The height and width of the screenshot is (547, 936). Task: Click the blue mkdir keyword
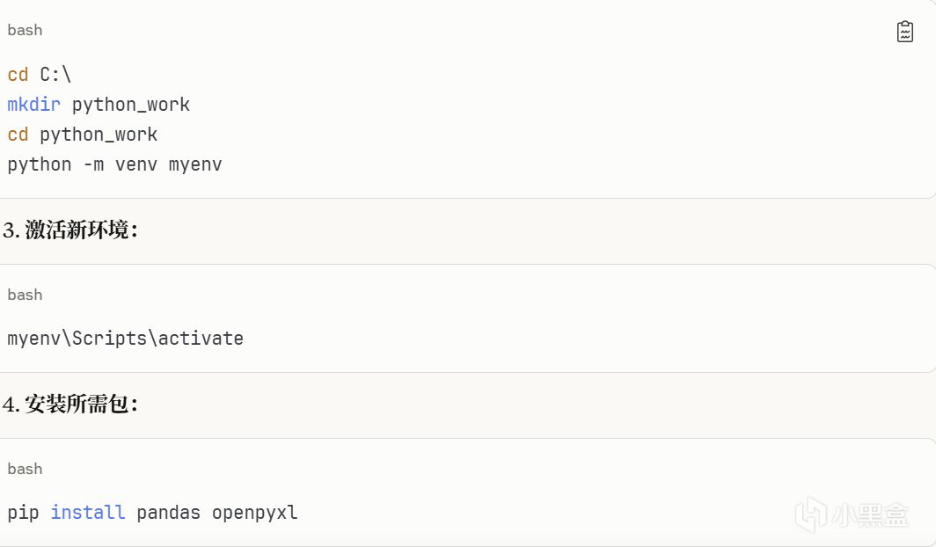[33, 105]
